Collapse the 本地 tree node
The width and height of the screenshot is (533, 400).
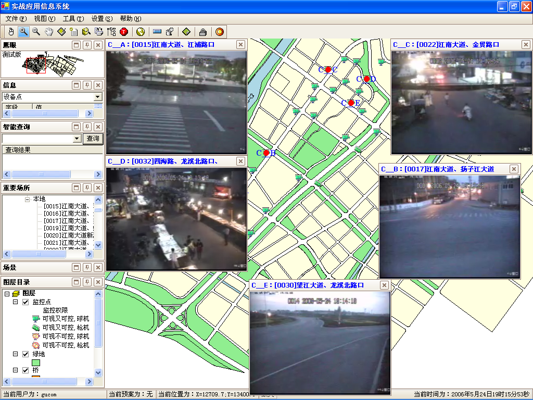point(28,199)
